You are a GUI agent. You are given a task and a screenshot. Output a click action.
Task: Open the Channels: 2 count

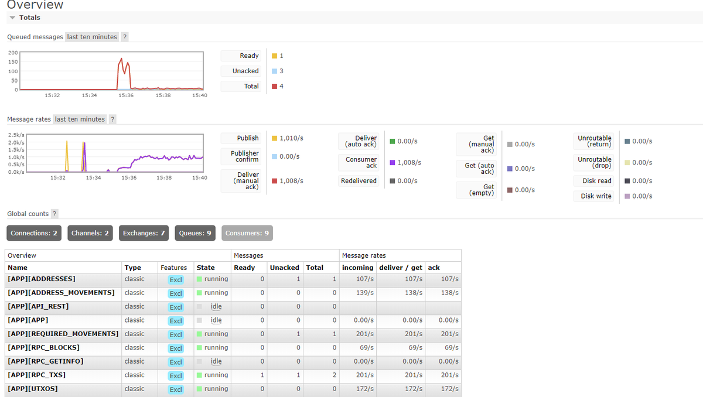(90, 233)
